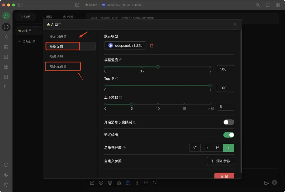
Task: Mention a model with the @ icon
Action: click(x=101, y=183)
